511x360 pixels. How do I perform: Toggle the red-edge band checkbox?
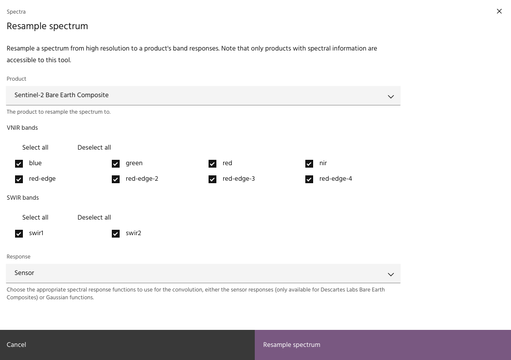pos(19,179)
